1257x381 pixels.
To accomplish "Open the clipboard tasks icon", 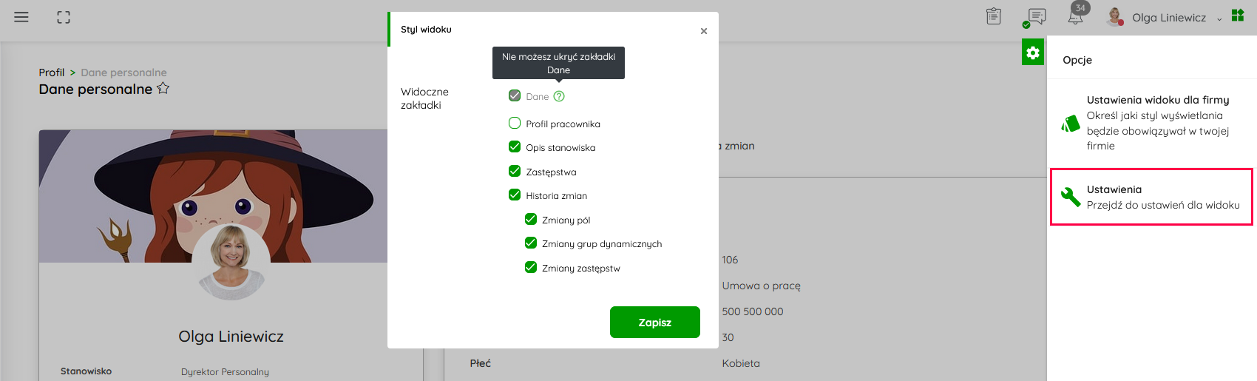I will click(x=994, y=16).
